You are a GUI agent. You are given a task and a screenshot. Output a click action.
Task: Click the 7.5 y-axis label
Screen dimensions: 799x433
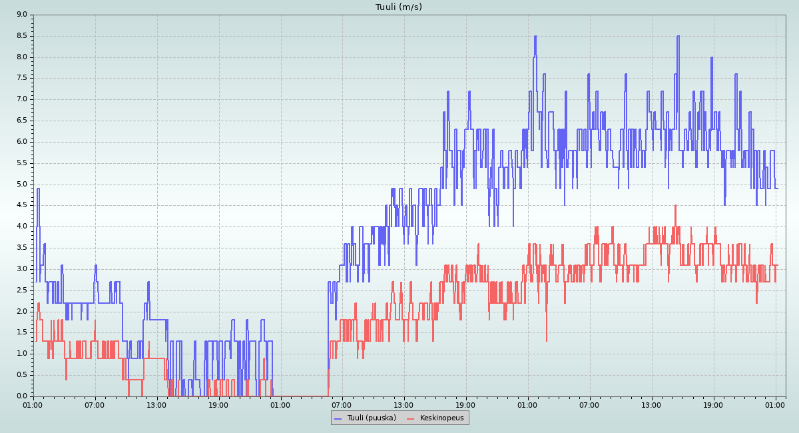click(x=21, y=78)
